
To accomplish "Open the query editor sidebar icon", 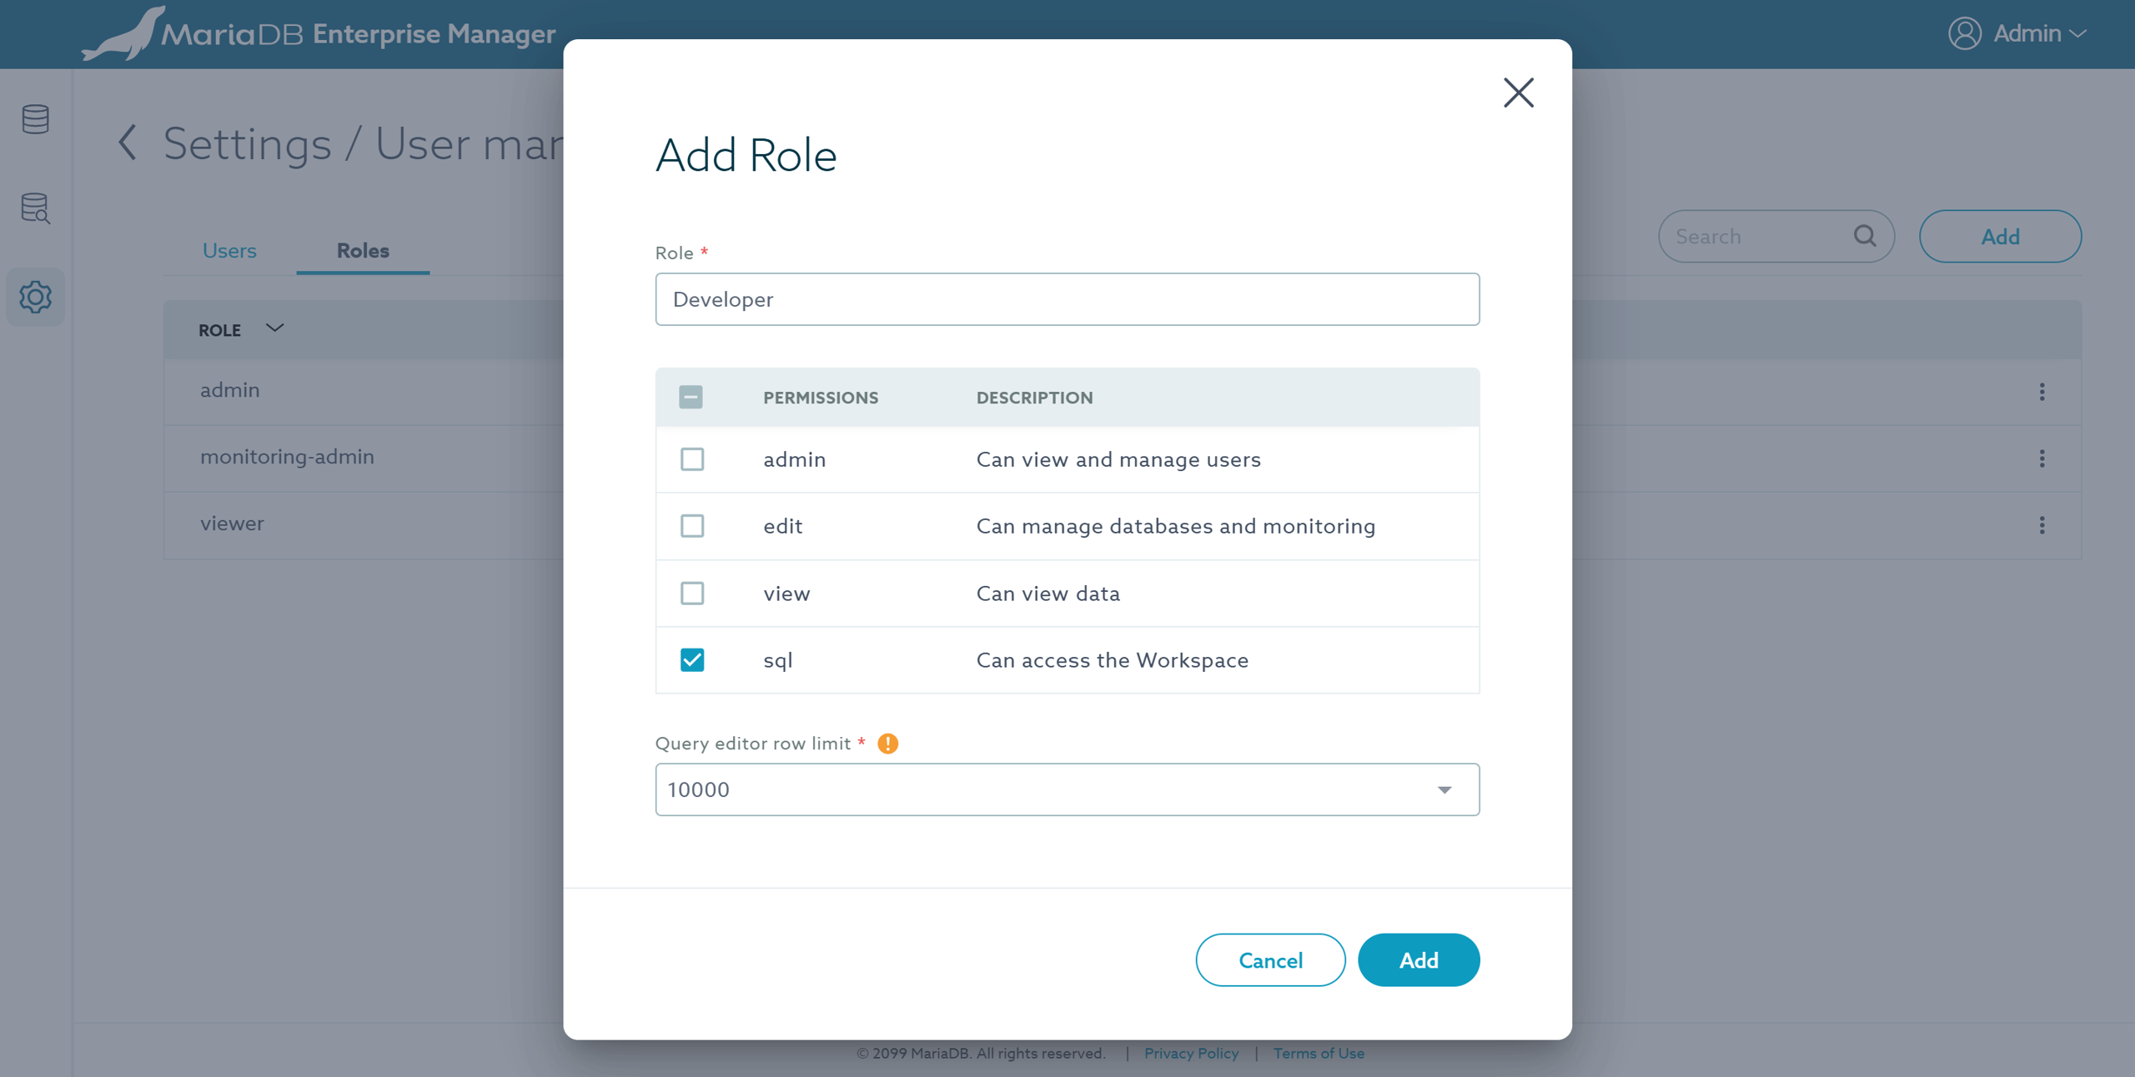I will tap(35, 208).
